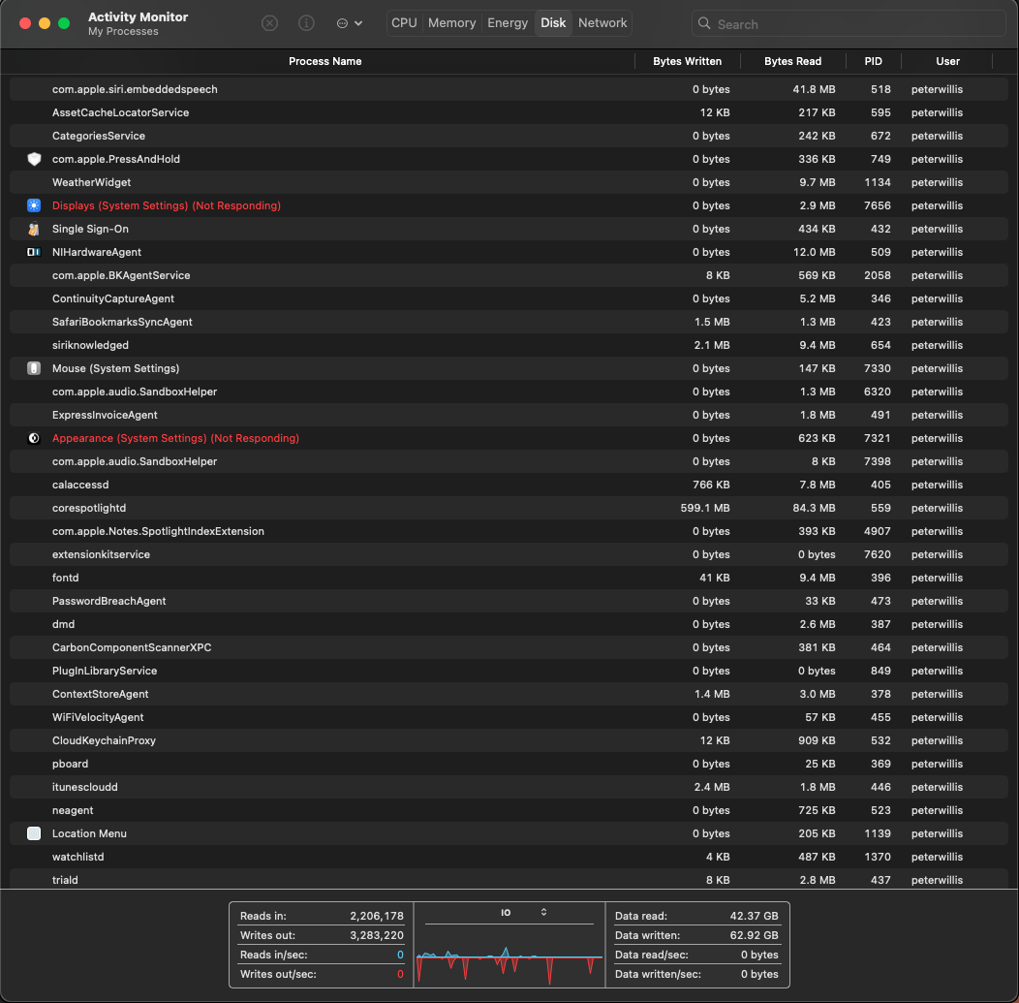Sort by User column header
The image size is (1019, 1003).
click(x=947, y=61)
